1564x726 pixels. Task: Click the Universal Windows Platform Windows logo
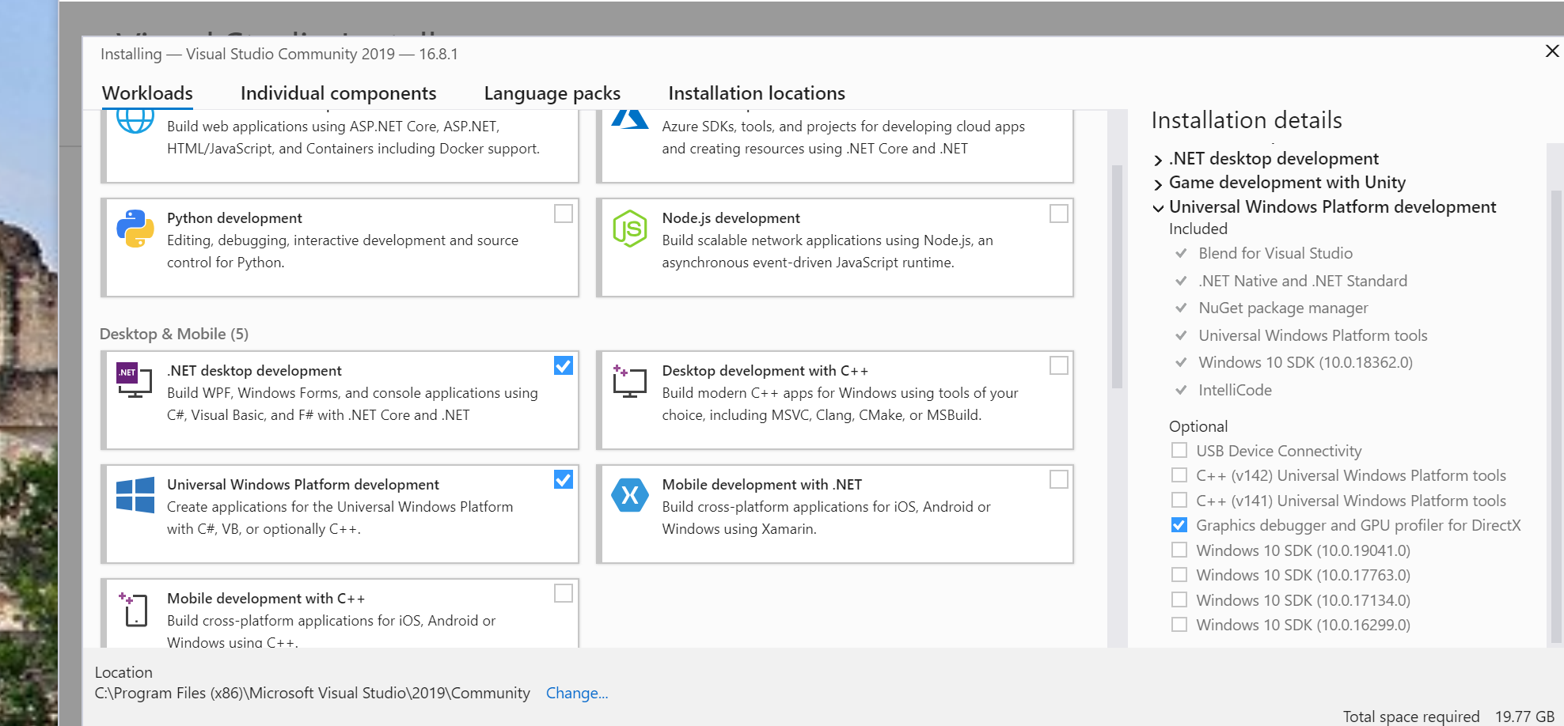pos(135,496)
